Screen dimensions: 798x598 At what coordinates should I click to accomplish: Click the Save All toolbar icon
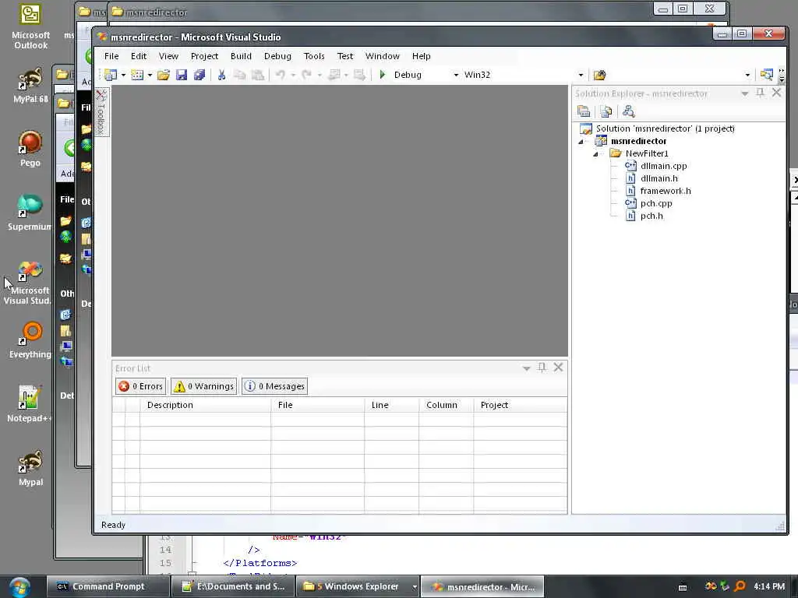(199, 75)
